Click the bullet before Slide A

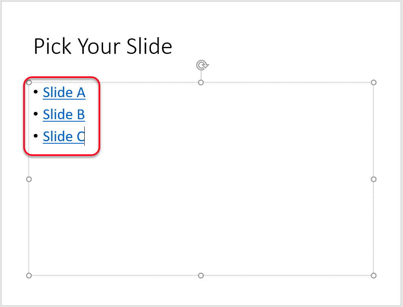coord(37,92)
